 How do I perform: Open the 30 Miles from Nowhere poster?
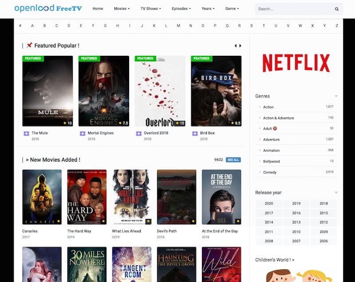87,264
